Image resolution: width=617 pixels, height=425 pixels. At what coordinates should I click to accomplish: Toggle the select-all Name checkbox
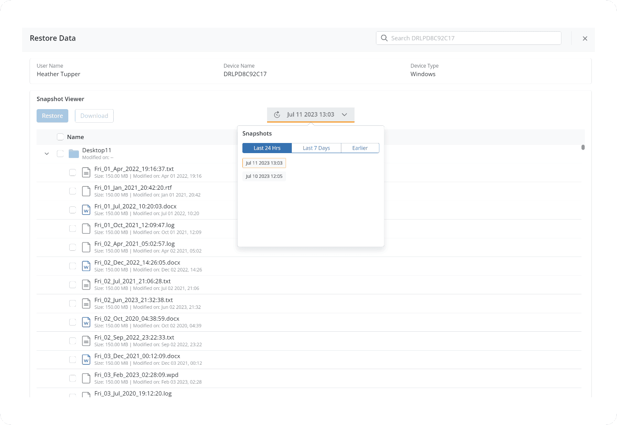click(60, 137)
